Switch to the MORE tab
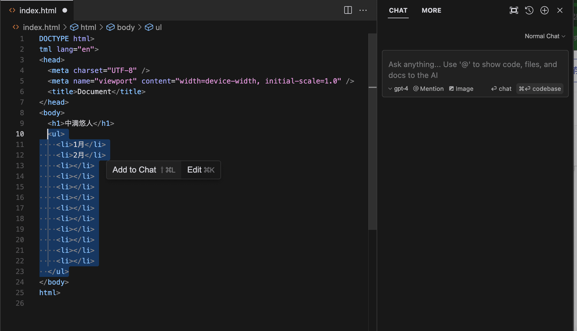 [x=431, y=10]
